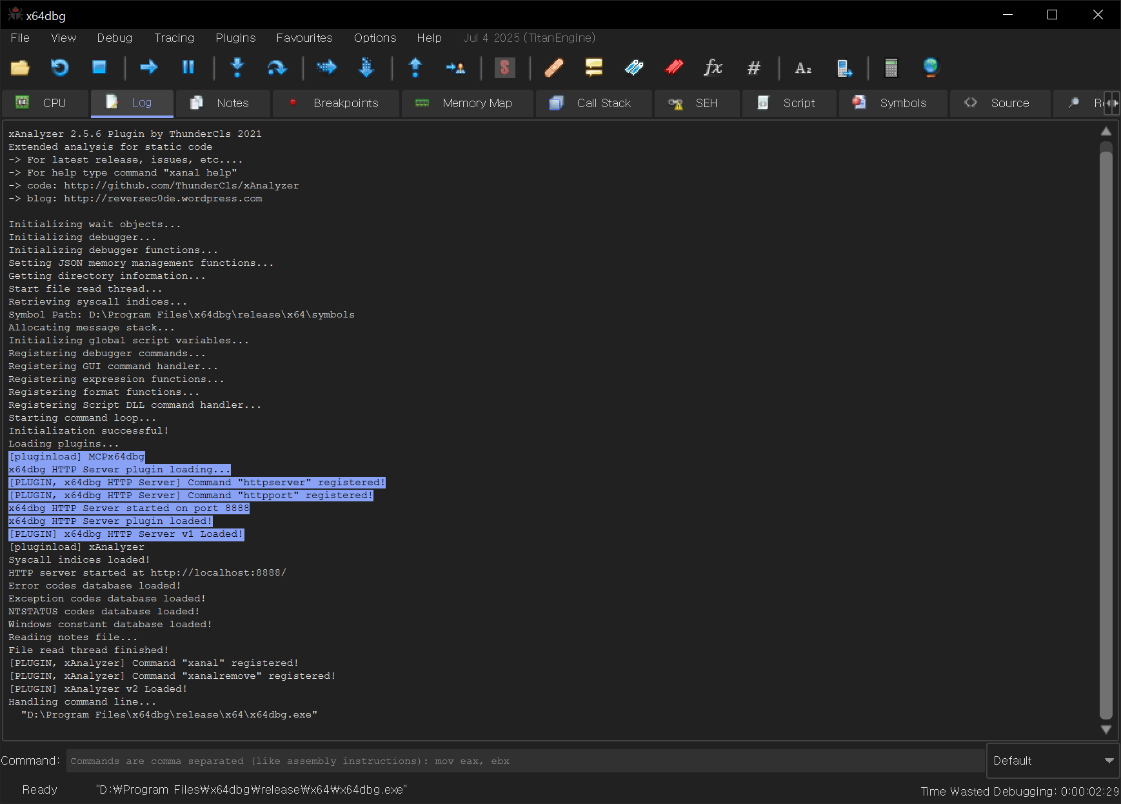Open the Labels tag icon
The width and height of the screenshot is (1121, 804).
[x=634, y=67]
